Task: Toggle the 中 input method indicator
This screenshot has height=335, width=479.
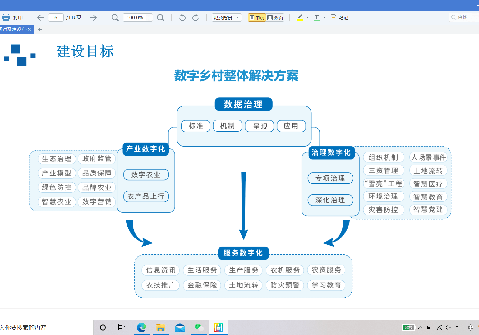Action: pos(471,328)
